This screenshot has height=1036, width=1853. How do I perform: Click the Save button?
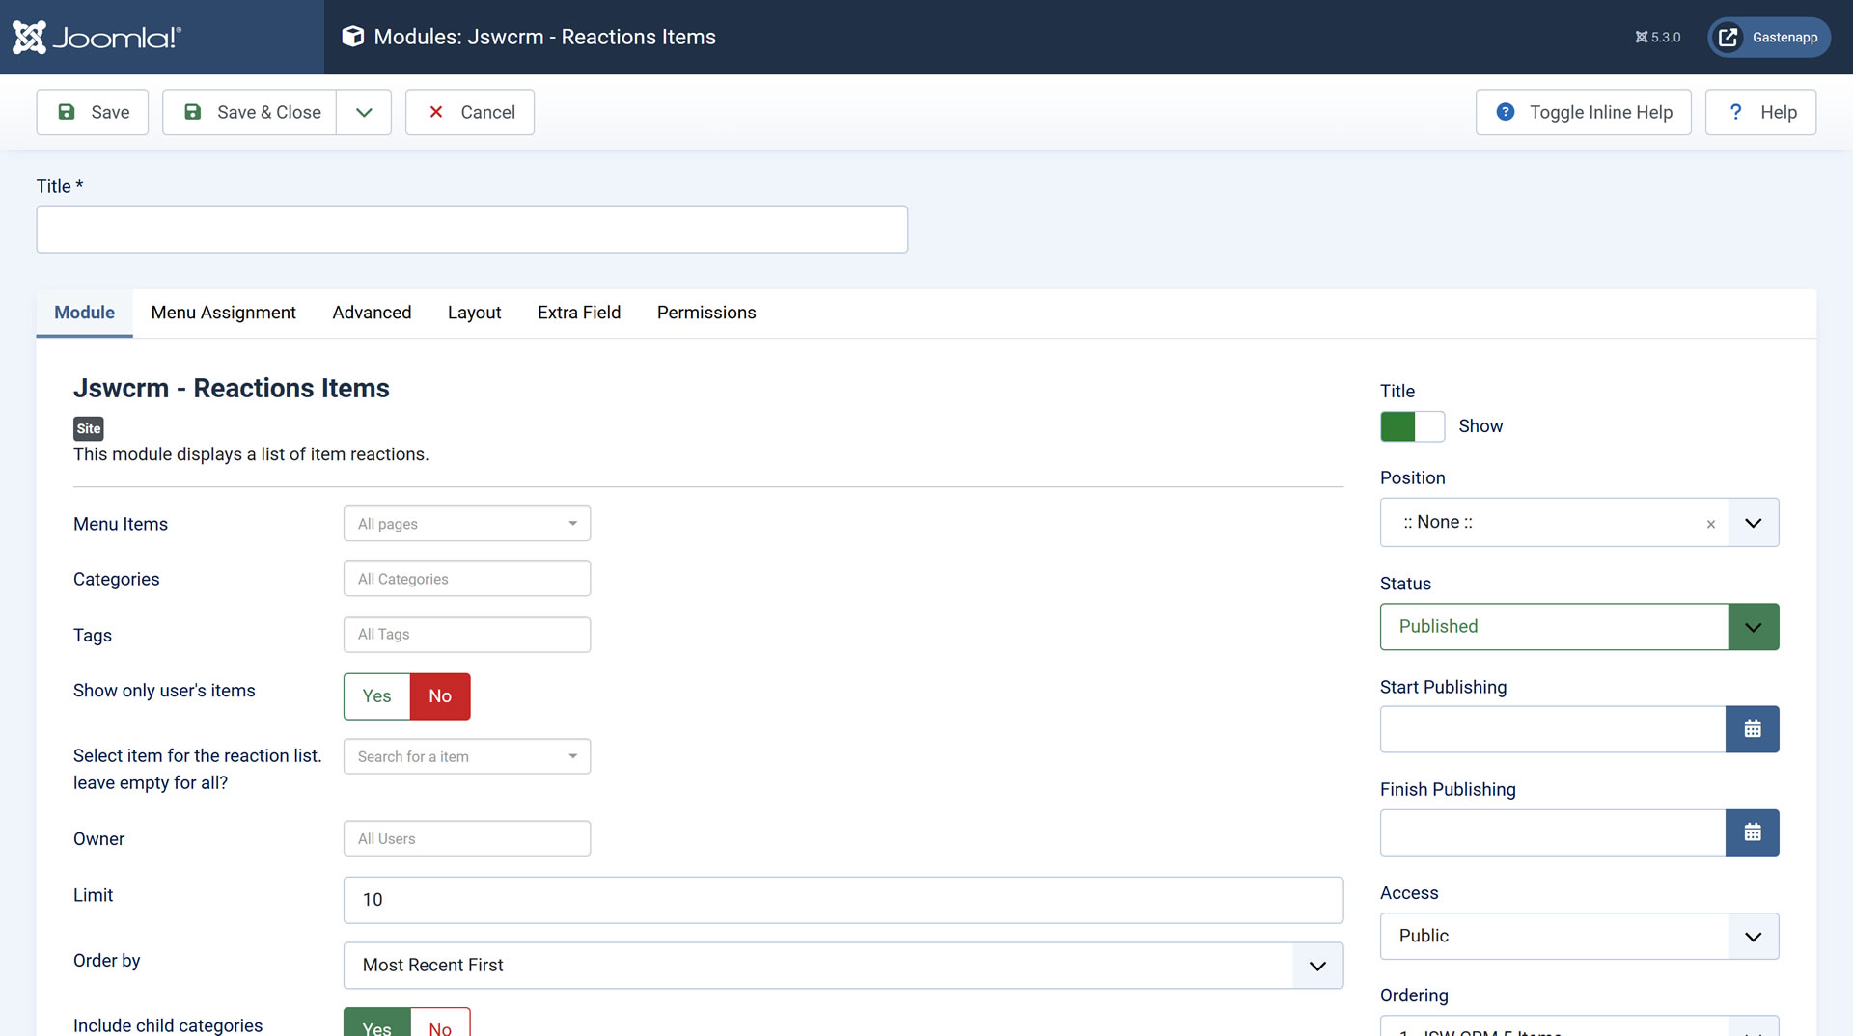93,112
